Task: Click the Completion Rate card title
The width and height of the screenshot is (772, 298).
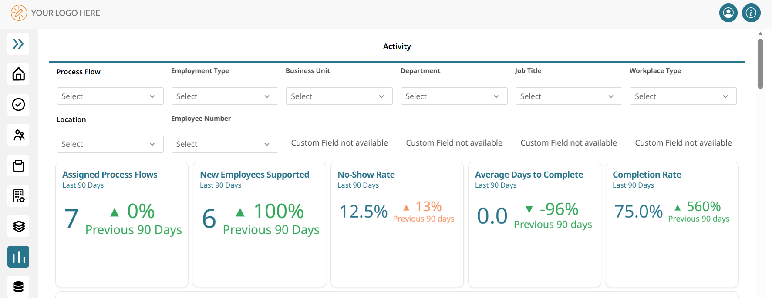Action: (647, 175)
